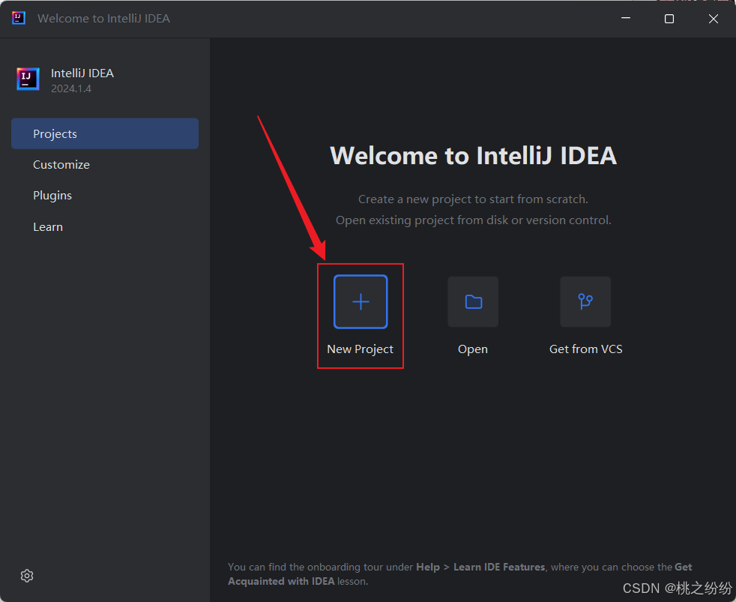Click the New Project label

(360, 349)
